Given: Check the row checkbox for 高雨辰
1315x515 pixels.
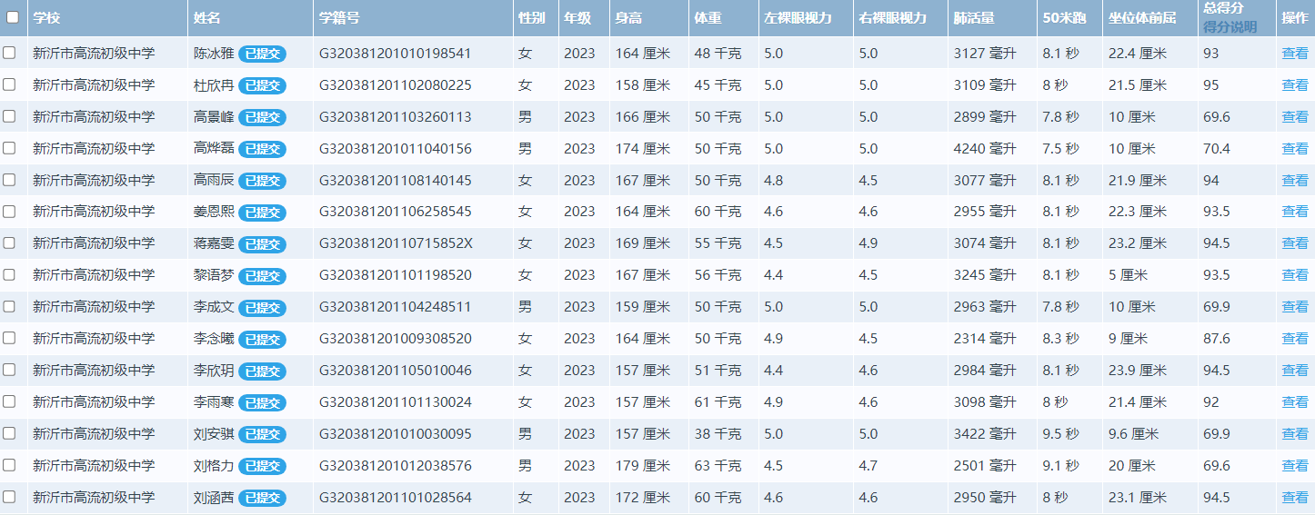Looking at the screenshot, I should pos(9,180).
